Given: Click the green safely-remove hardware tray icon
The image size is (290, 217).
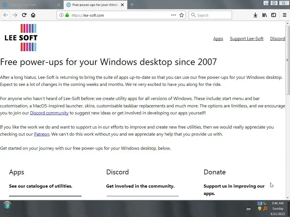Looking at the screenshot, I should pyautogui.click(x=265, y=203).
